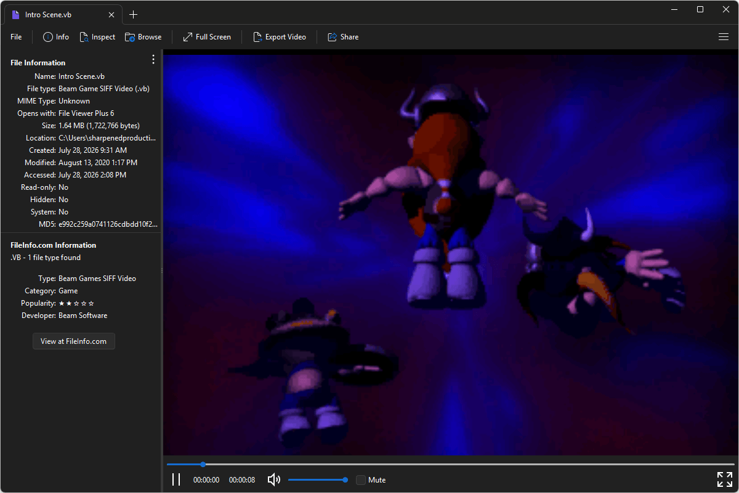Screen dimensions: 739x493
Task: Click the MD5 hash value
Action: pyautogui.click(x=108, y=224)
